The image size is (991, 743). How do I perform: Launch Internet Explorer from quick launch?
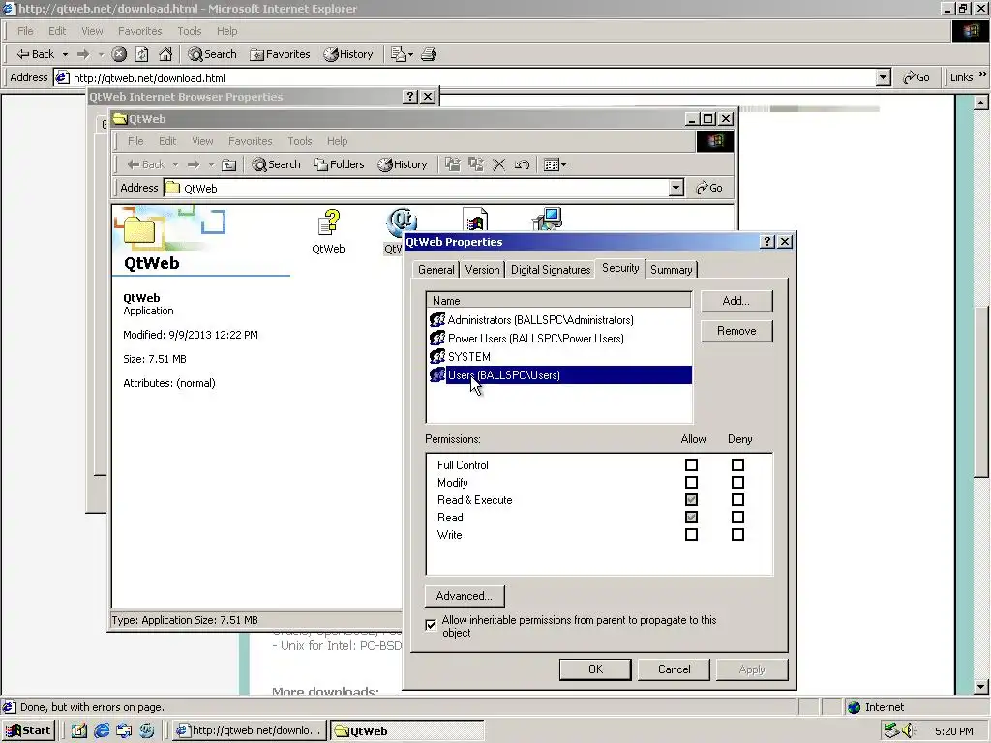[x=102, y=731]
